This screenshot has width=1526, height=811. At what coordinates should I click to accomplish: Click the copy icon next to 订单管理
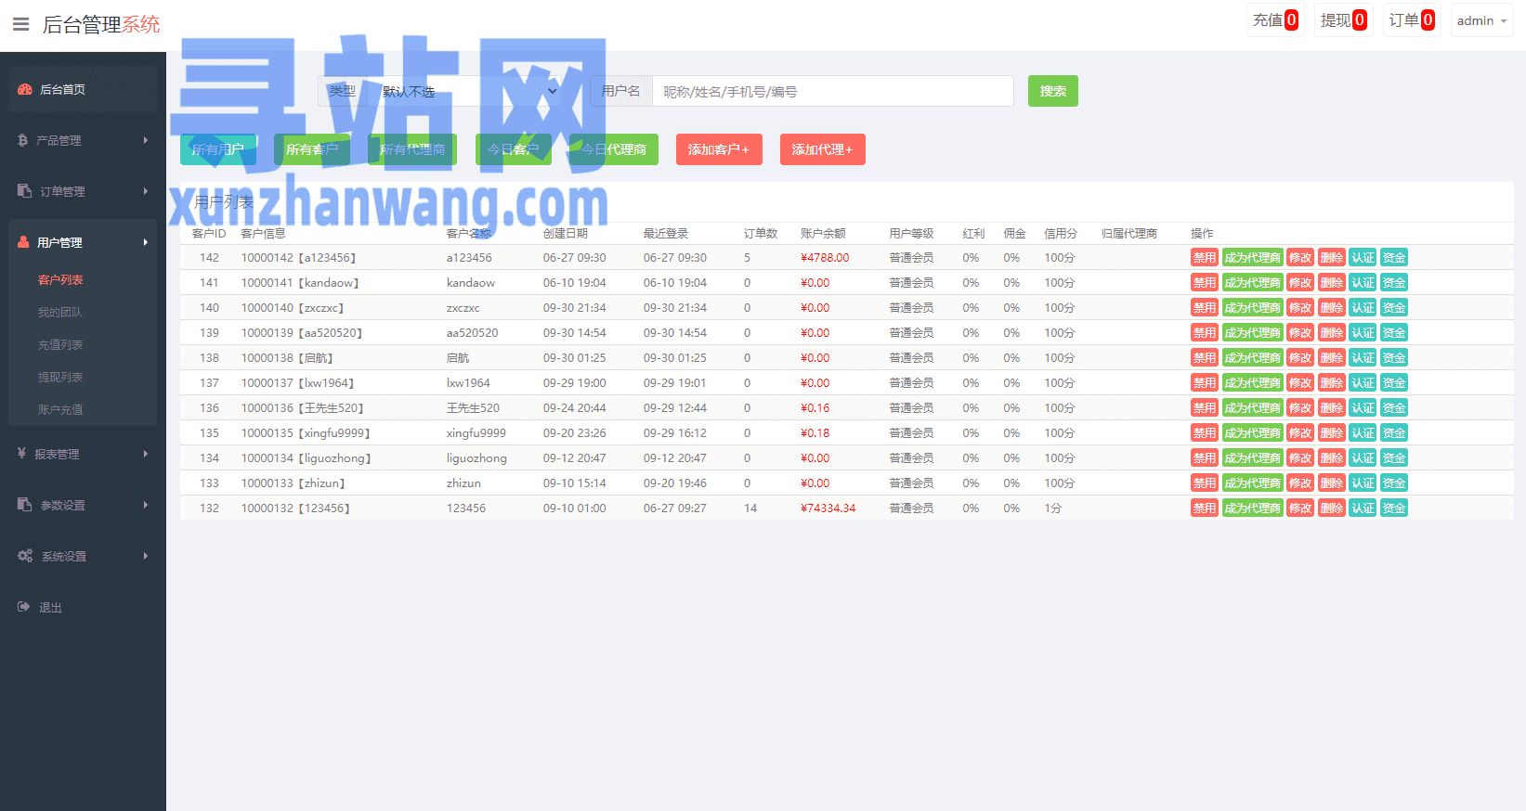(25, 191)
